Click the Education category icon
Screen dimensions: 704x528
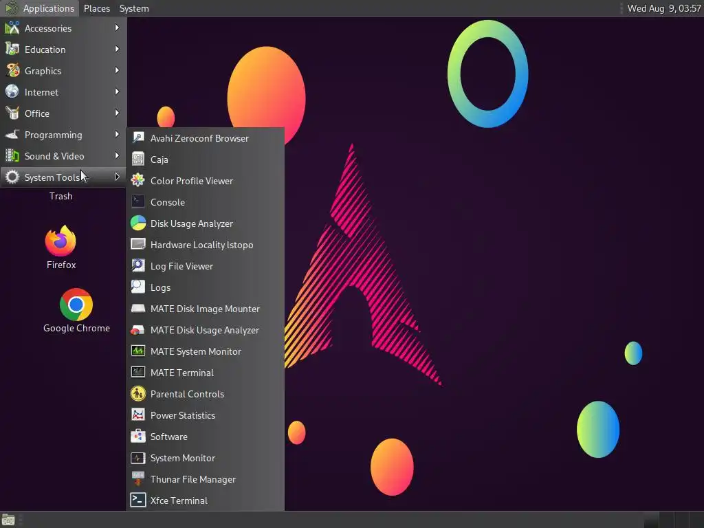(x=12, y=49)
